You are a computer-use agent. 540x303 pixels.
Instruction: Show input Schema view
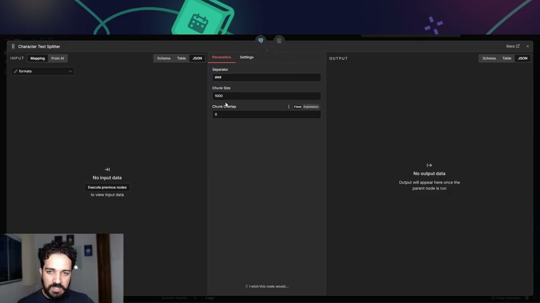pos(164,58)
